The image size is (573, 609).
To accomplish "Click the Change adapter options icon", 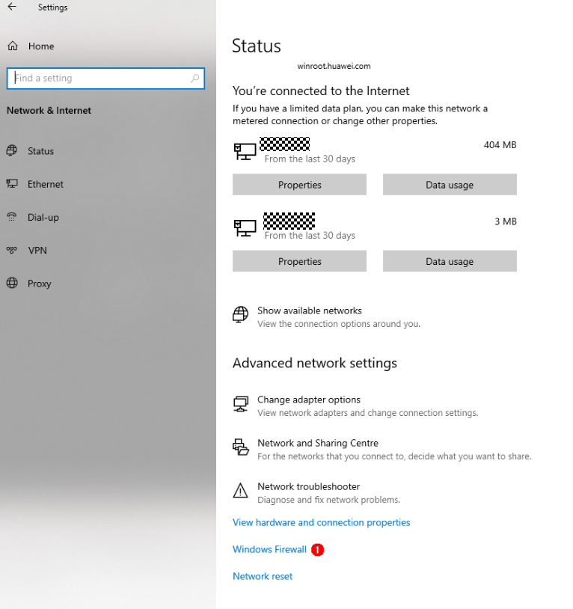I will (x=240, y=405).
